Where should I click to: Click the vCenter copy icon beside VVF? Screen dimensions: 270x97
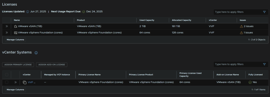(25, 83)
